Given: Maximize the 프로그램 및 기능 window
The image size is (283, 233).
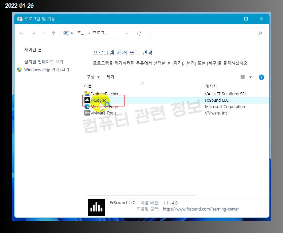Looking at the screenshot, I should click(246, 19).
